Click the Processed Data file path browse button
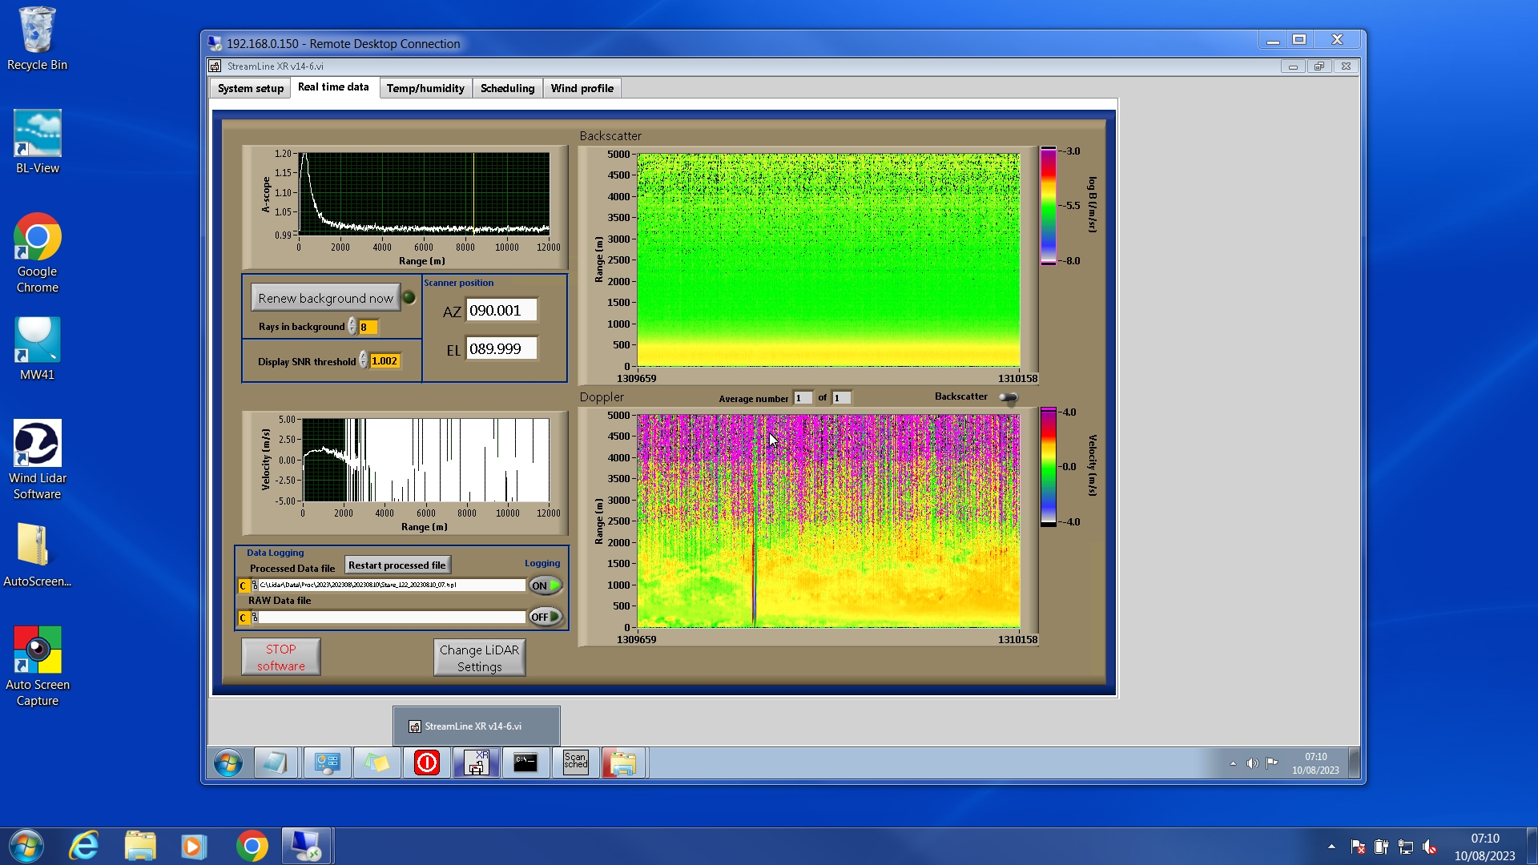 click(x=254, y=585)
